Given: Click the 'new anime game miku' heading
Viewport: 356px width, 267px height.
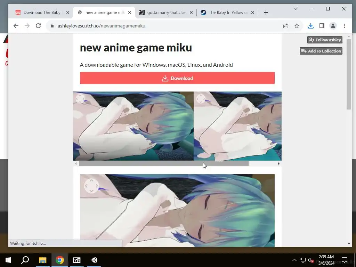Looking at the screenshot, I should (x=136, y=48).
